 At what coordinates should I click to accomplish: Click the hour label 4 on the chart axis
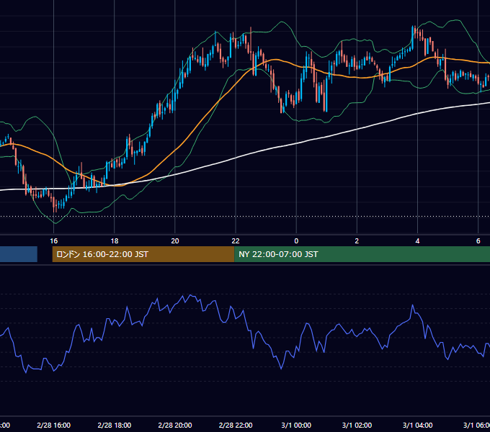[417, 240]
